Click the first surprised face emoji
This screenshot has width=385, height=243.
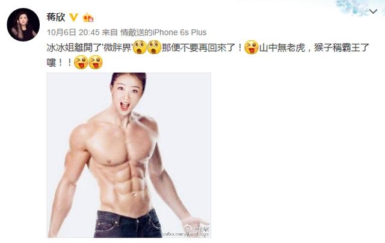[140, 48]
